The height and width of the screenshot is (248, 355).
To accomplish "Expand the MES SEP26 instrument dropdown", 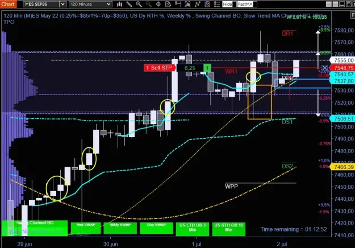I will click(62, 4).
